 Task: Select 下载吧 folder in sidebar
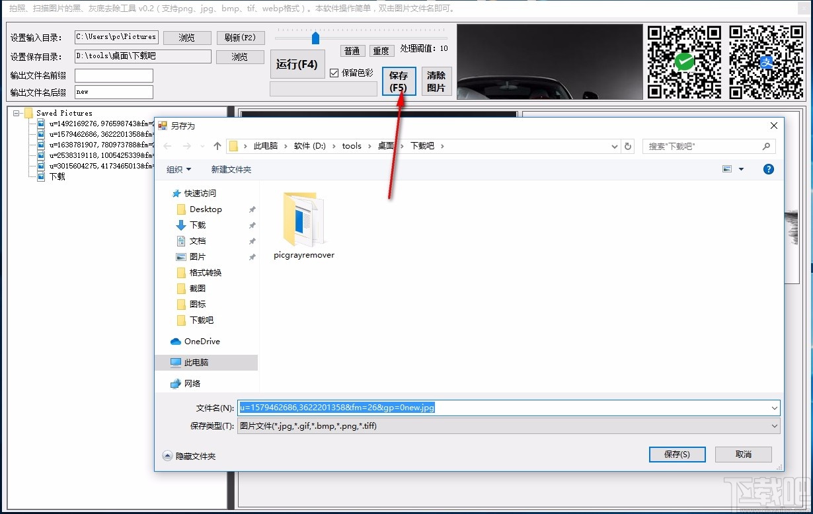click(201, 320)
